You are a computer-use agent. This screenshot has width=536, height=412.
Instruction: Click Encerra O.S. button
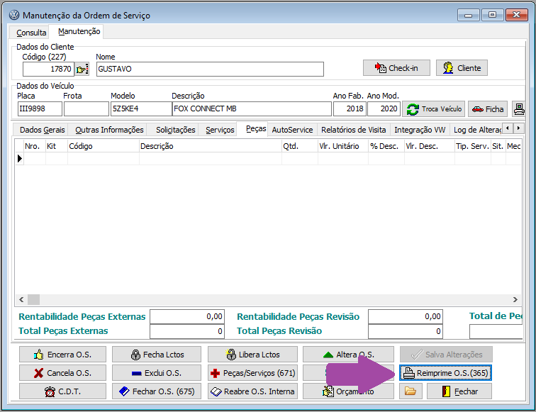(x=62, y=355)
